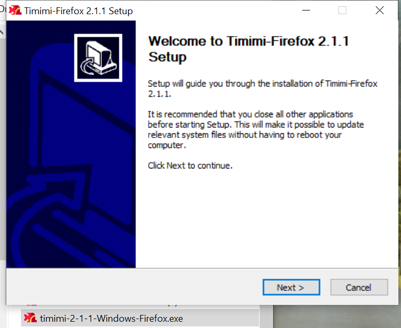The width and height of the screenshot is (401, 328).
Task: Click the 'Click Next to continue.' text
Action: (190, 165)
